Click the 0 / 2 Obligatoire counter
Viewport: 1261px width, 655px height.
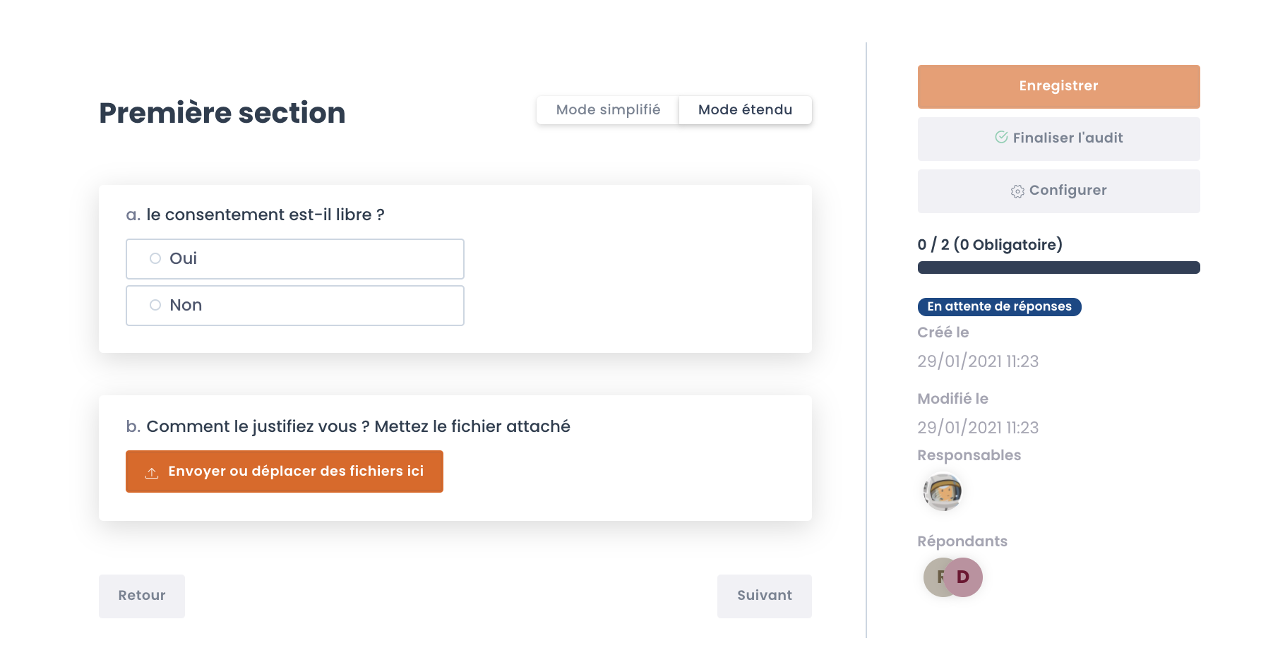pyautogui.click(x=990, y=245)
